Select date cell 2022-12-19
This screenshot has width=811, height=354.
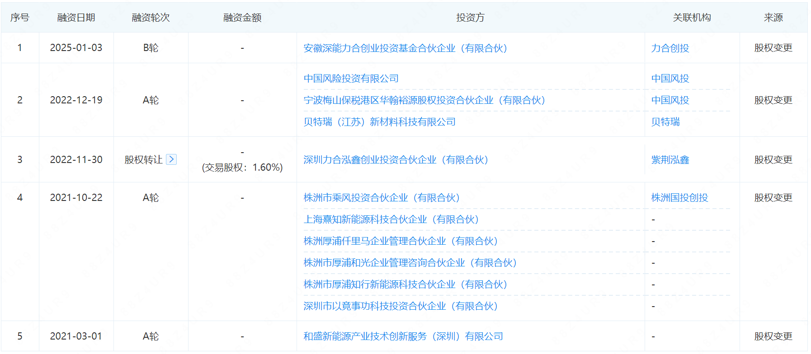pos(76,100)
